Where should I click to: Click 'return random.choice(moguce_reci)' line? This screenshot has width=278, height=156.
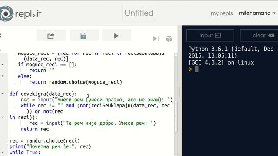pos(76,82)
